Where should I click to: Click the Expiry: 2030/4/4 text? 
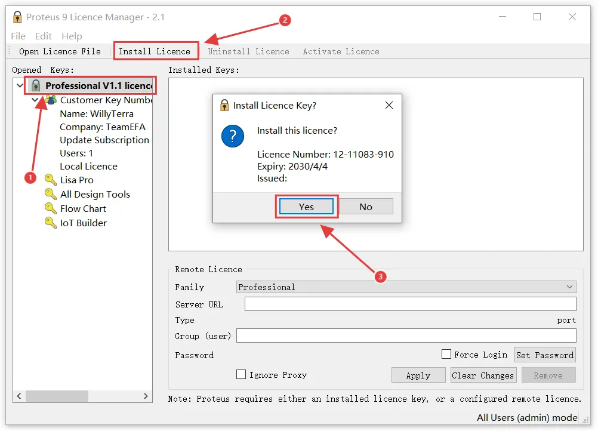point(292,167)
